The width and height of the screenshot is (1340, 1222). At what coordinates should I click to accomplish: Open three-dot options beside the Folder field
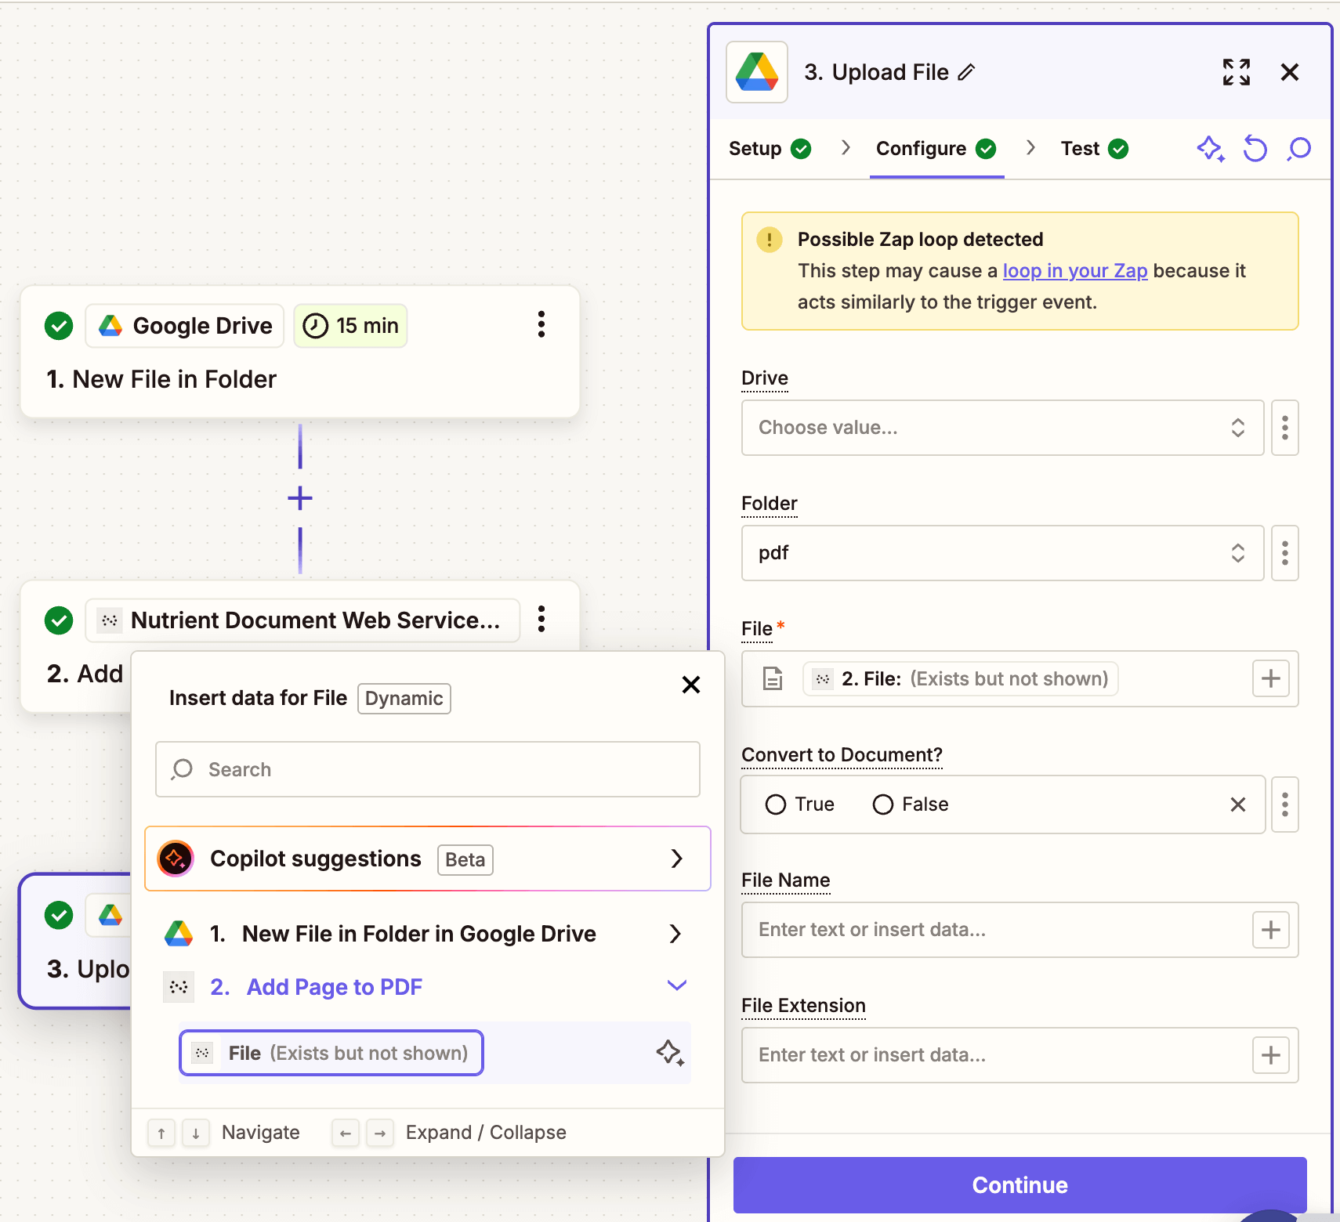[x=1284, y=553]
